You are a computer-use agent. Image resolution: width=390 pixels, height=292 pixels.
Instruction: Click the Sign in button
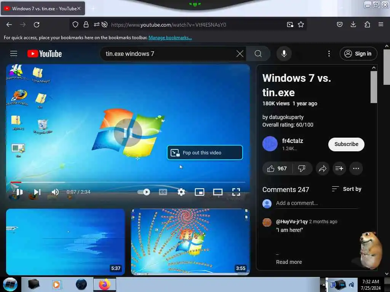pyautogui.click(x=358, y=54)
